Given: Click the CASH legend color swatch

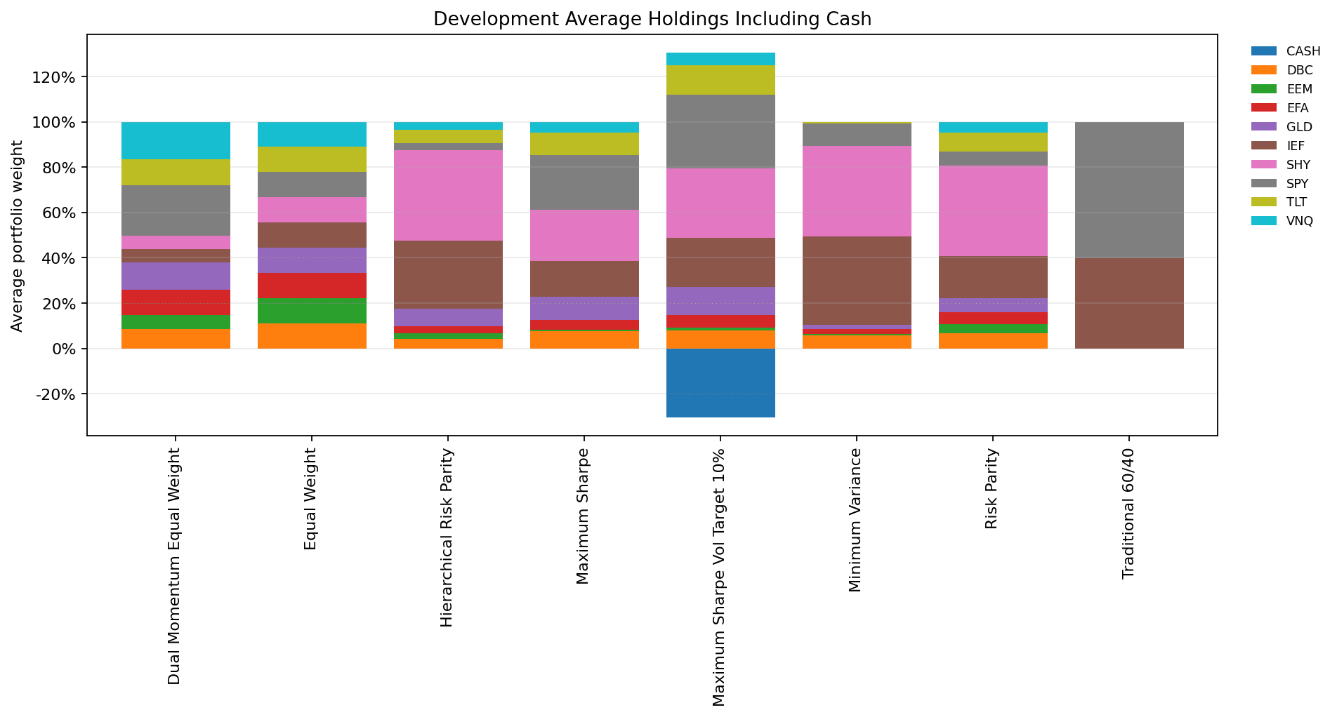Looking at the screenshot, I should coord(1264,51).
